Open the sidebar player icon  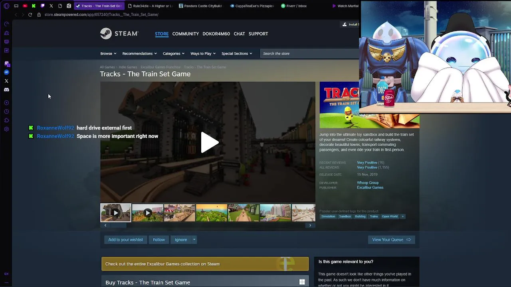(x=6, y=103)
